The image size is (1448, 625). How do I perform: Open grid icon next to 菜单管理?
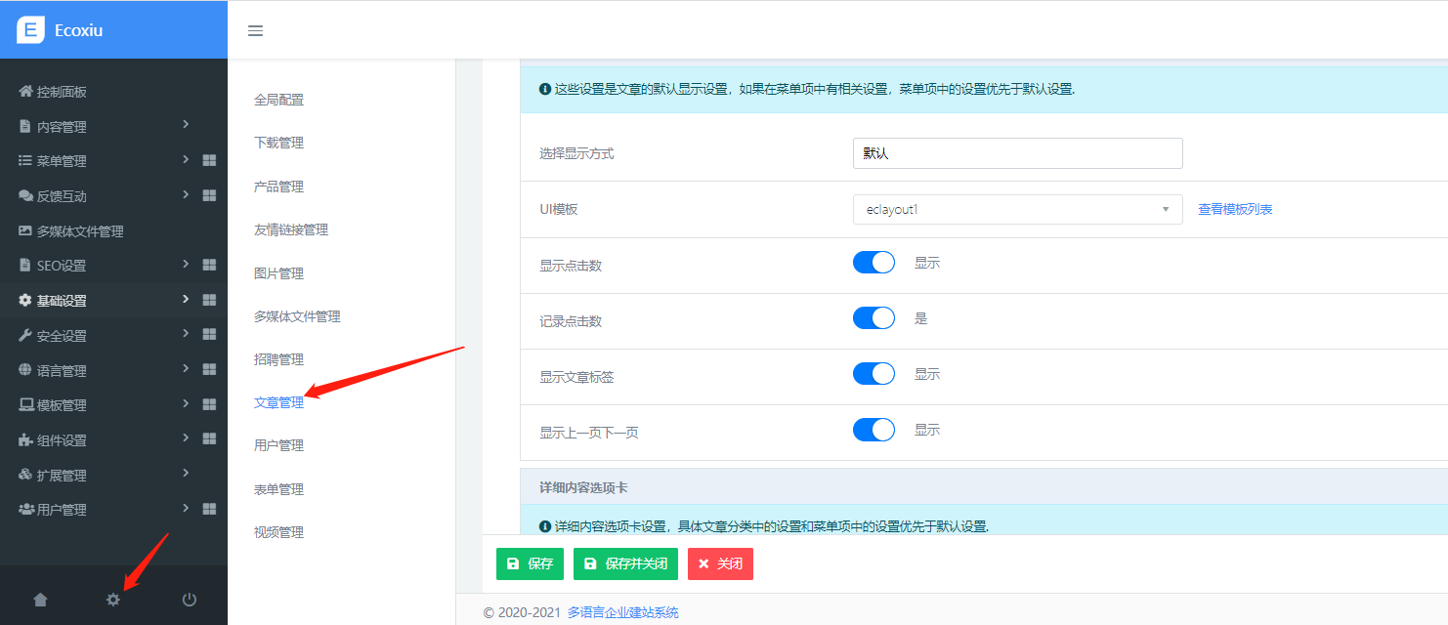pyautogui.click(x=209, y=160)
